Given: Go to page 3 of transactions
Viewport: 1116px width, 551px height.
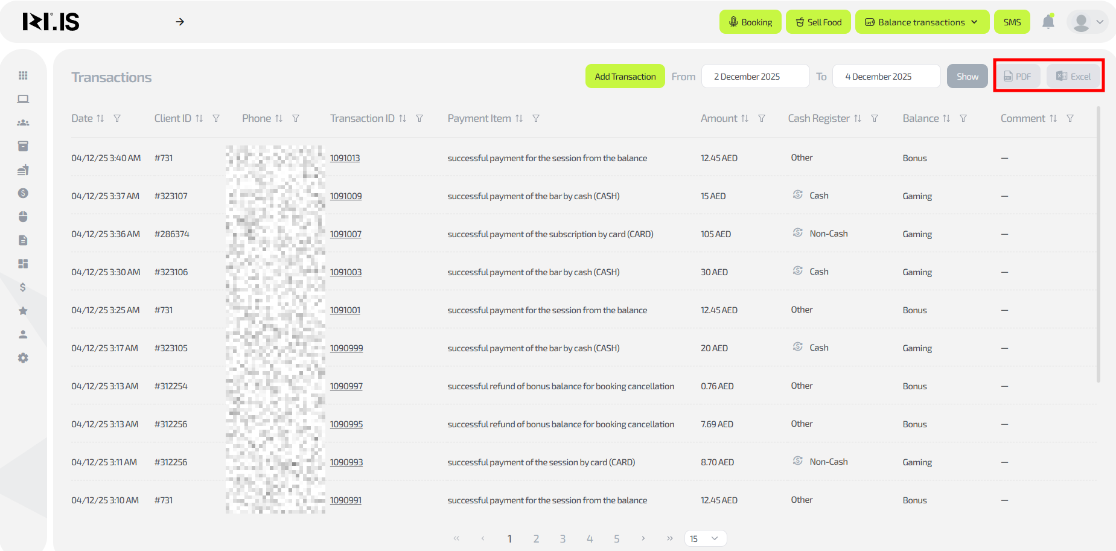Looking at the screenshot, I should point(563,538).
